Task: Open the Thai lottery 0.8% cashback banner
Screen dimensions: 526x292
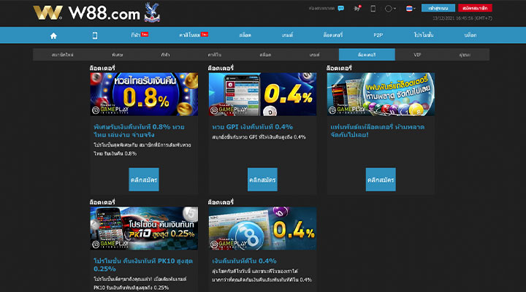Action: (144, 94)
